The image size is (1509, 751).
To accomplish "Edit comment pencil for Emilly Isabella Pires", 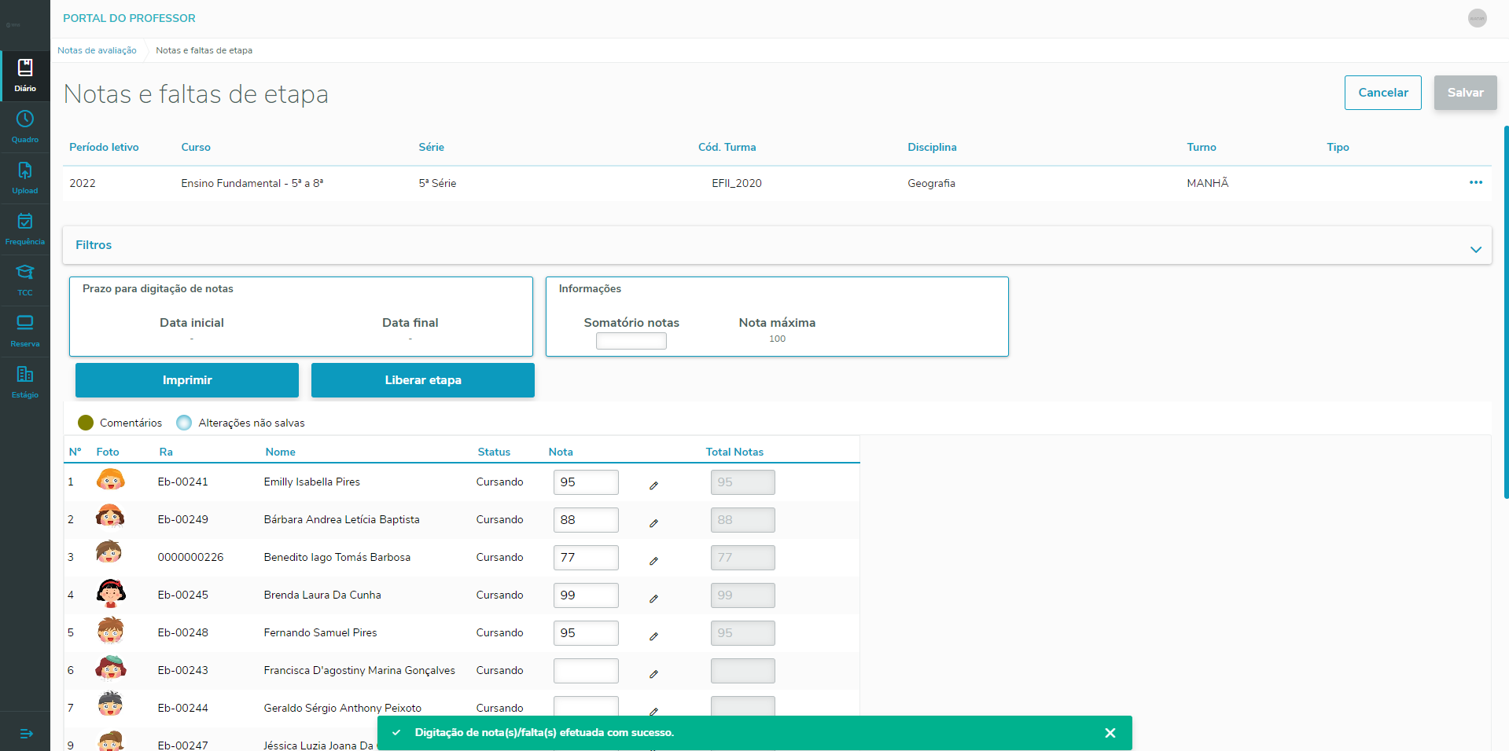I will tap(653, 485).
